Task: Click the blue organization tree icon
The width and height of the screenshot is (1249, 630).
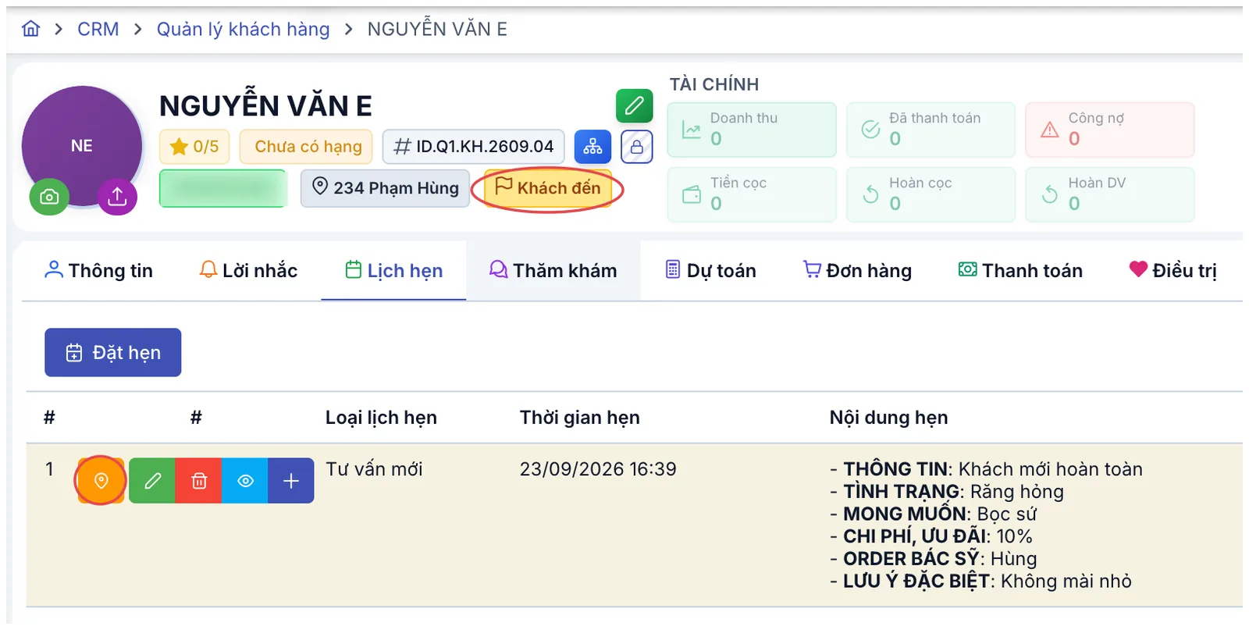Action: [592, 146]
